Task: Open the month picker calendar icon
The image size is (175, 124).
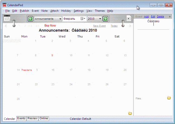Action: [83, 19]
